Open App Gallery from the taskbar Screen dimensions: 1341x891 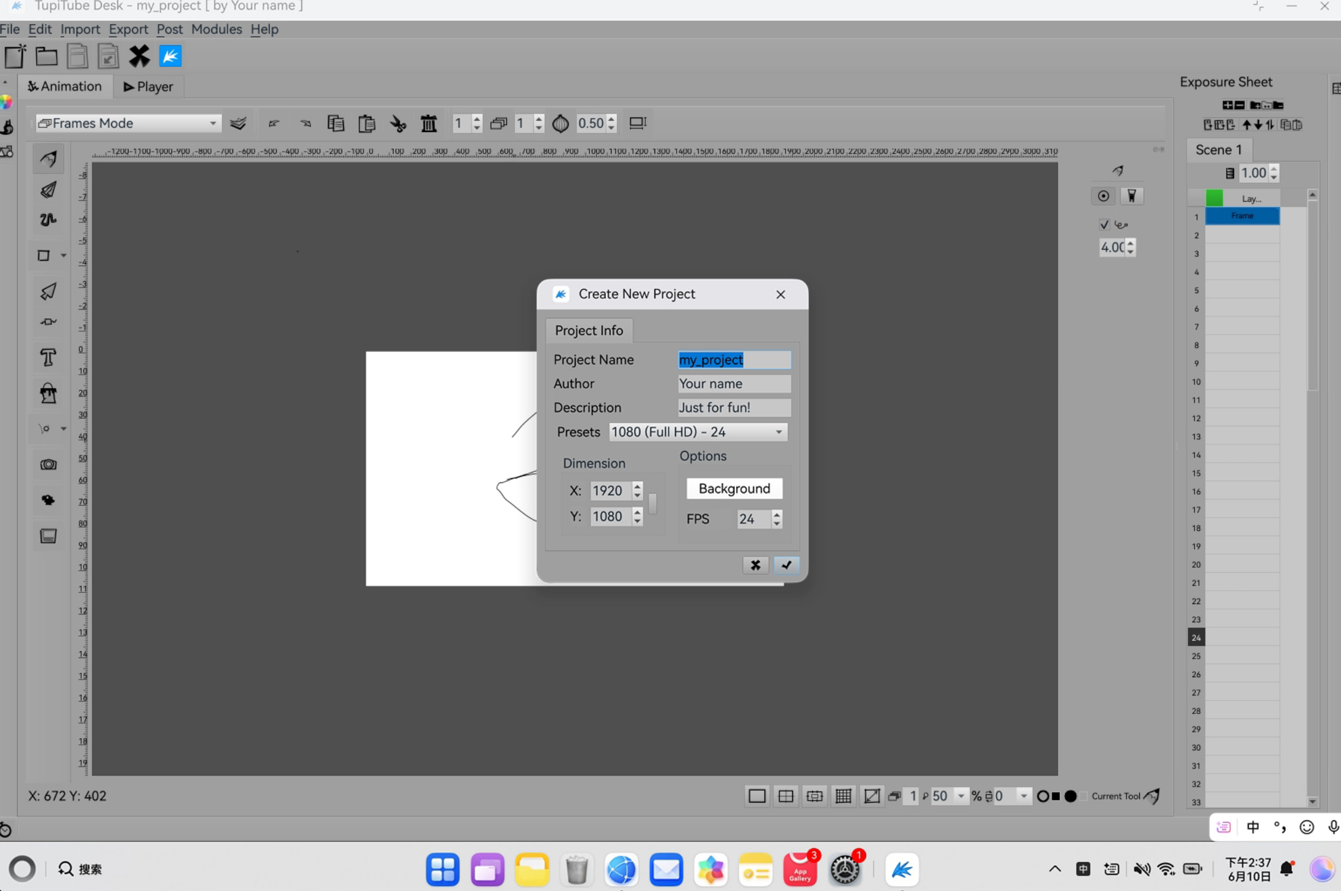tap(800, 869)
